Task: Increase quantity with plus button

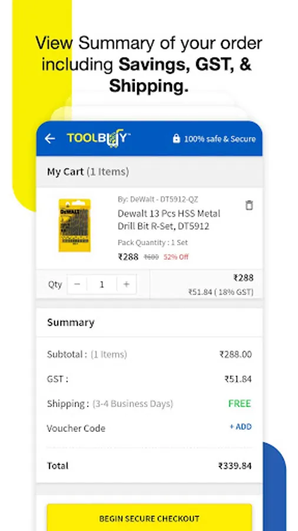Action: (x=127, y=284)
